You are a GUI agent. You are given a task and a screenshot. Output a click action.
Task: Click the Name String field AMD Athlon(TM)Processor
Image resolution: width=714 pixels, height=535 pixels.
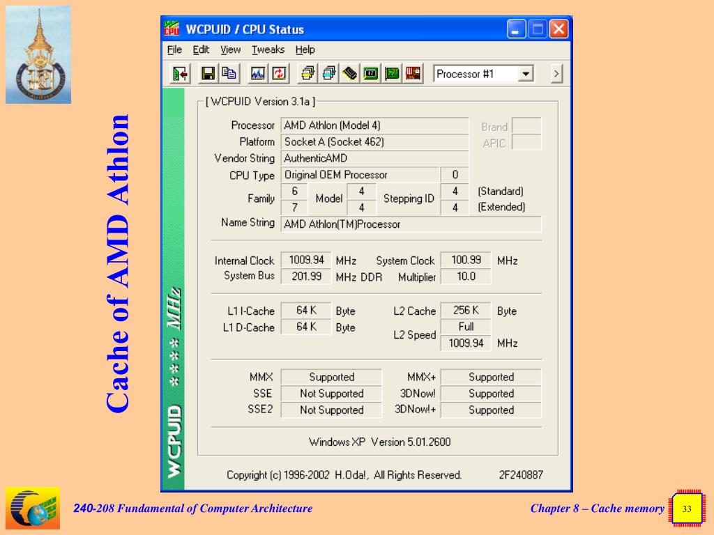[x=411, y=224]
